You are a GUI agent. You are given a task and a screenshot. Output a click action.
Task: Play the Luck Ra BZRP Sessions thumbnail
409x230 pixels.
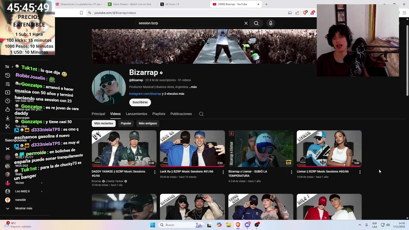(192, 149)
